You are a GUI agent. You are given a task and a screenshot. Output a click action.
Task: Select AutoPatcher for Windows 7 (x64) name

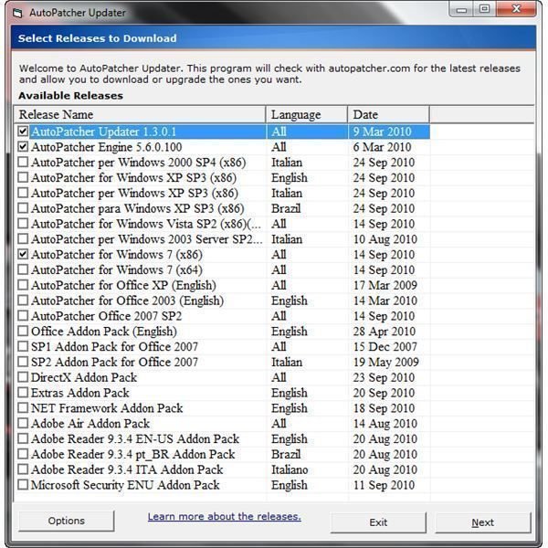pos(117,270)
